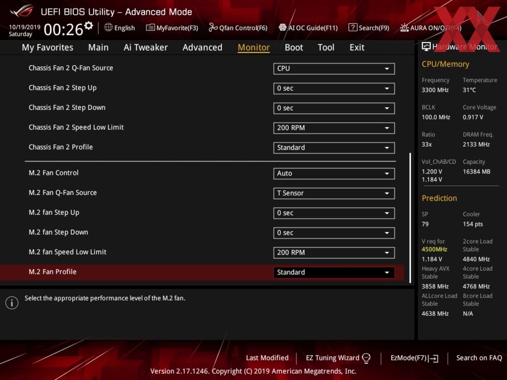Open M.2 fan Step Down dropdown
This screenshot has height=380, width=507.
pos(334,232)
